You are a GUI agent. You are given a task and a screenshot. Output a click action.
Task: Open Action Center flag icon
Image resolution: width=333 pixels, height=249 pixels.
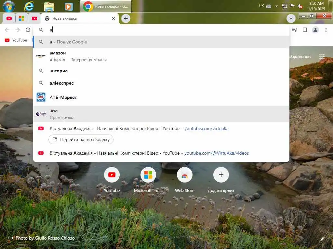tap(292, 6)
